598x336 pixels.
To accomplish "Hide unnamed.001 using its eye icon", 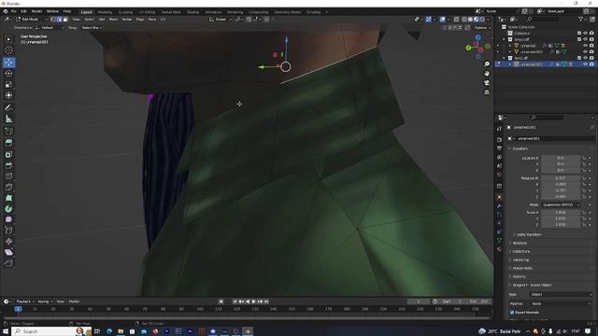I will [586, 64].
